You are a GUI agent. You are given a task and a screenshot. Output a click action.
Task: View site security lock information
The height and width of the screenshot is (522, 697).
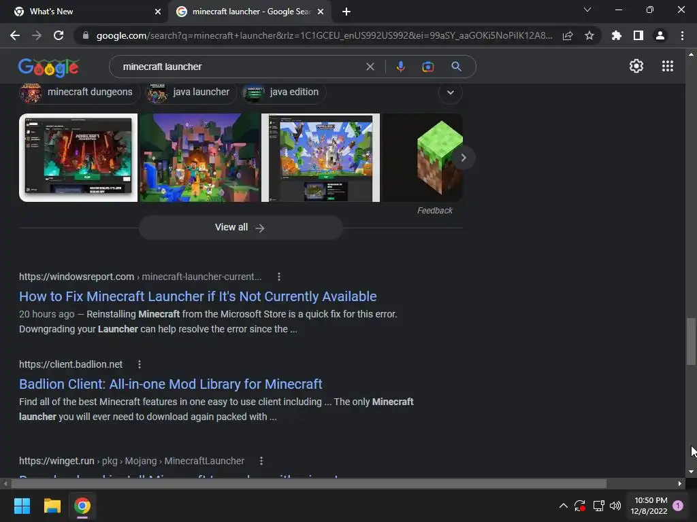86,35
